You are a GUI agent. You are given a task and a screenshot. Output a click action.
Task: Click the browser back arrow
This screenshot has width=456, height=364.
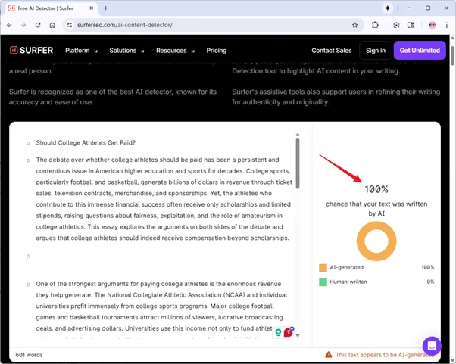(x=9, y=25)
